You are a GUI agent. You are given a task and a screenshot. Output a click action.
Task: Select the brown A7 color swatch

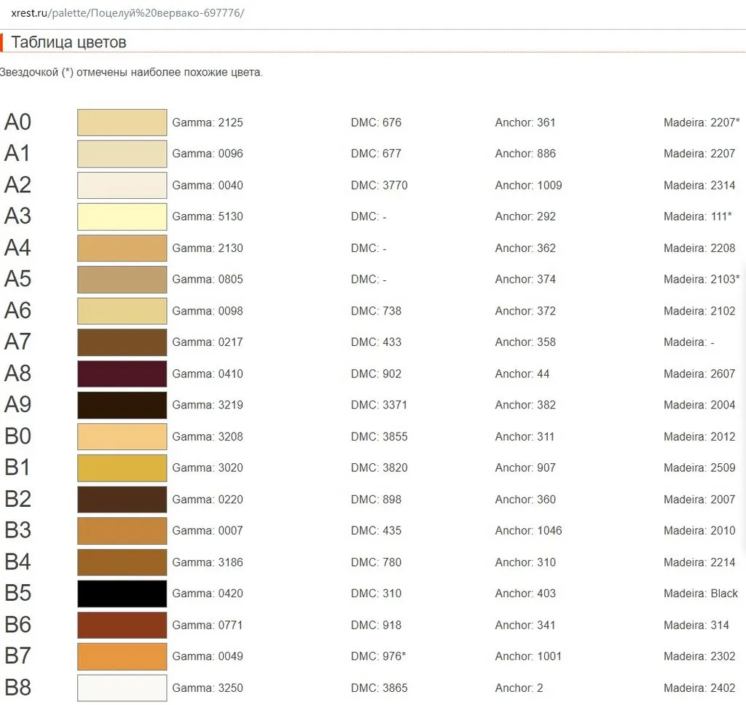(122, 342)
